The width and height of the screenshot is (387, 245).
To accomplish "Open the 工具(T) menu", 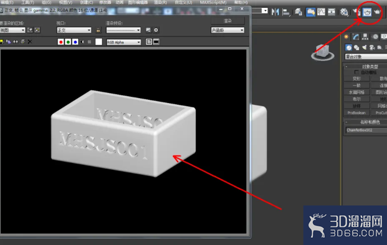I will click(28, 2).
